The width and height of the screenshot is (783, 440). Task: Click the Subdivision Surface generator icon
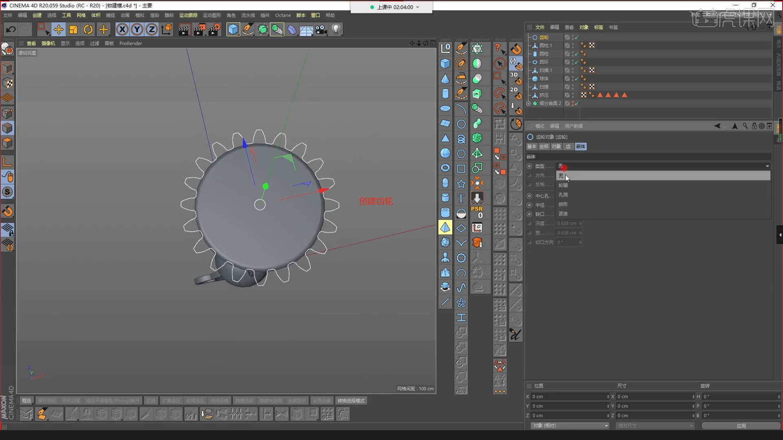pos(263,29)
